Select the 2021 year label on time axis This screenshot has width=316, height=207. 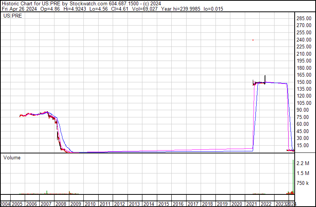click(x=252, y=204)
